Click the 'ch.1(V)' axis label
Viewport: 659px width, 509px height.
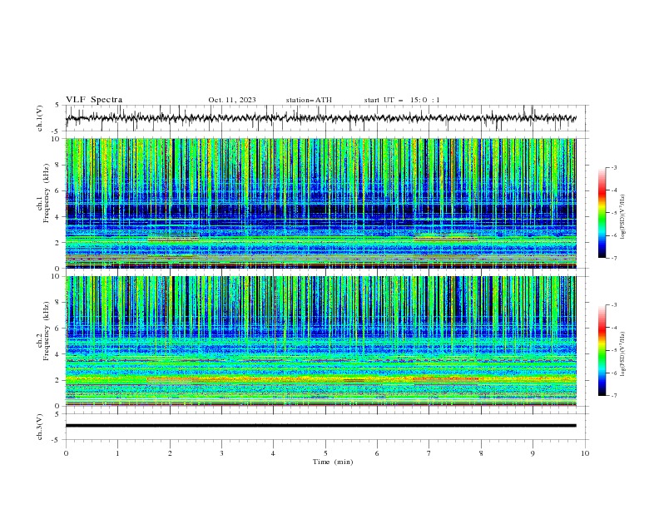coord(40,118)
